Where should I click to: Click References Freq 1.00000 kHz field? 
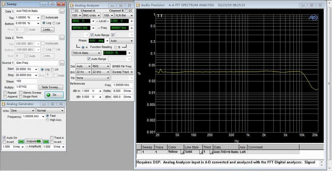pos(123,85)
